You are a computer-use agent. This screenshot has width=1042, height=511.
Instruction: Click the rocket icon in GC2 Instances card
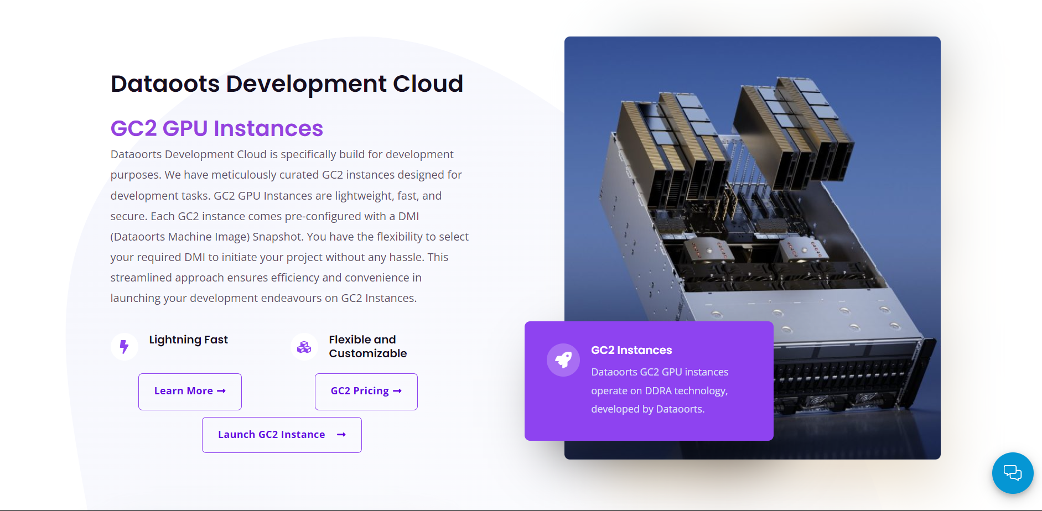click(x=563, y=360)
